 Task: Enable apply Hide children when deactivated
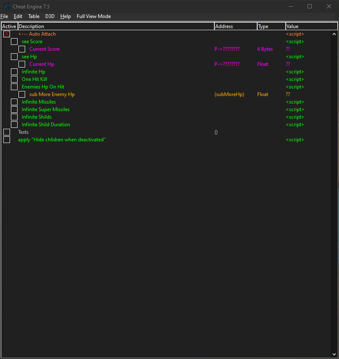click(7, 140)
